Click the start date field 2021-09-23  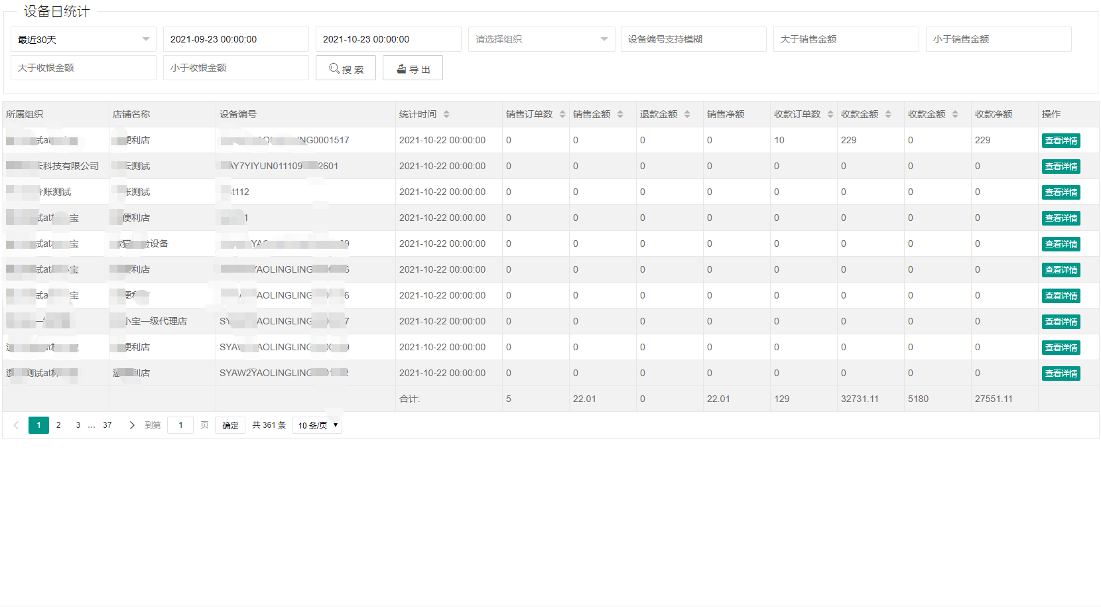click(x=235, y=39)
